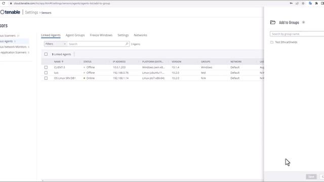
Task: Open the Google Translate icon
Action: pos(310,4)
